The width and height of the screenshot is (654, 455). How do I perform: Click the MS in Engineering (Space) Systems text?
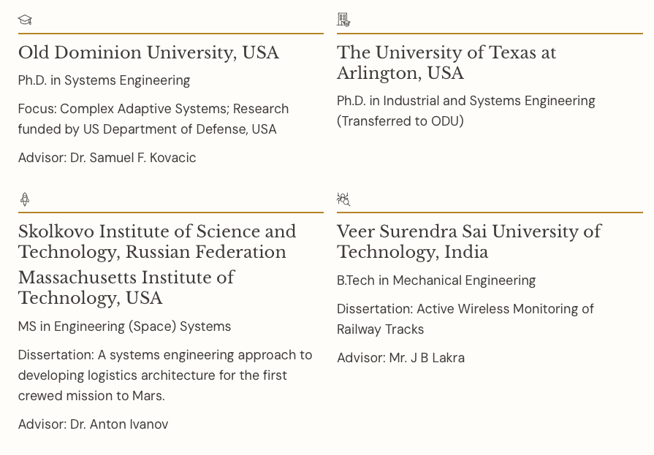pos(124,326)
